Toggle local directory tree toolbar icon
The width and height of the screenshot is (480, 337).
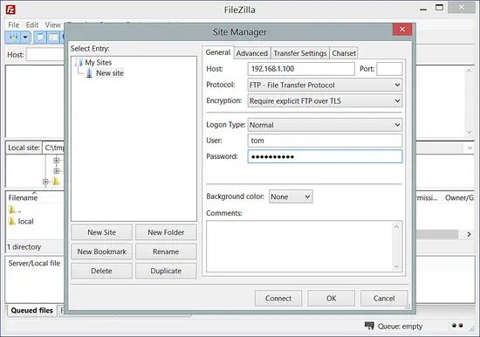pyautogui.click(x=53, y=38)
